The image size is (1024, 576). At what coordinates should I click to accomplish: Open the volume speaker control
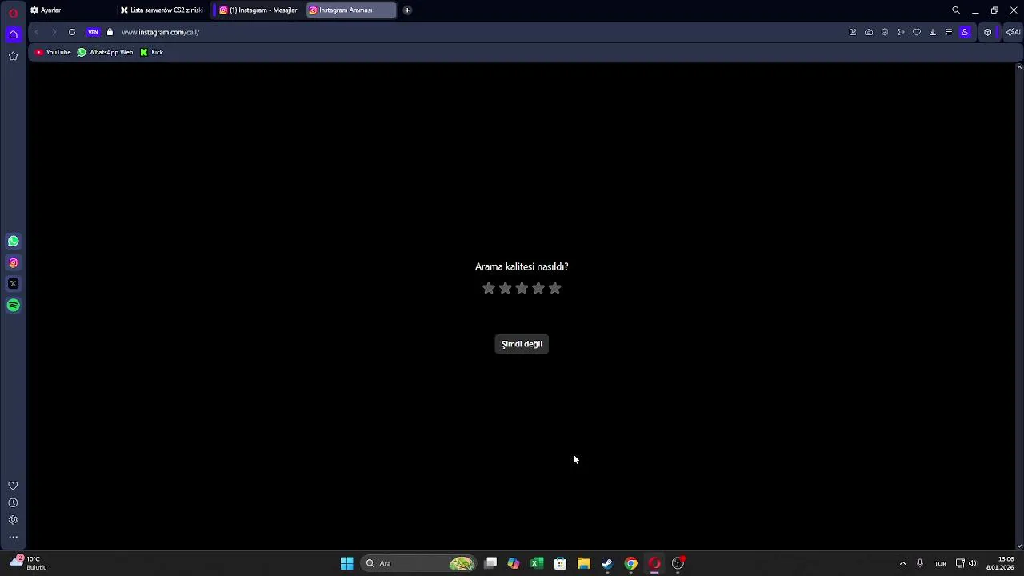point(973,563)
